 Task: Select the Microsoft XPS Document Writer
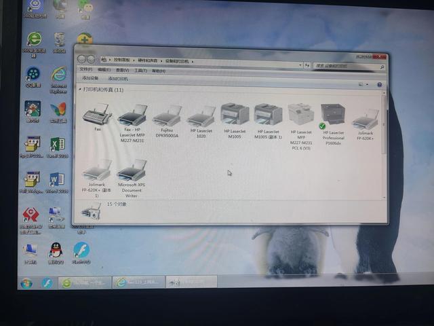(x=132, y=178)
